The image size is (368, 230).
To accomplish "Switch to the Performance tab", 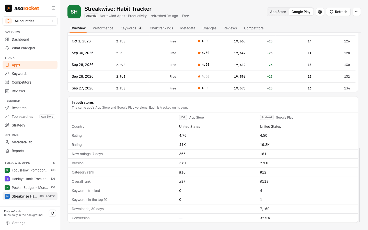I will (103, 28).
